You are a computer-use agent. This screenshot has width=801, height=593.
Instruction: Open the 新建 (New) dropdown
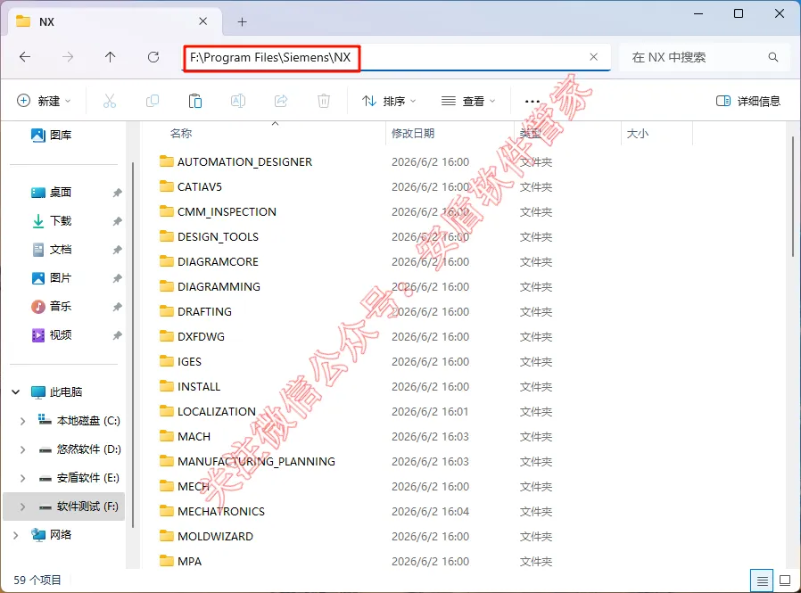44,101
